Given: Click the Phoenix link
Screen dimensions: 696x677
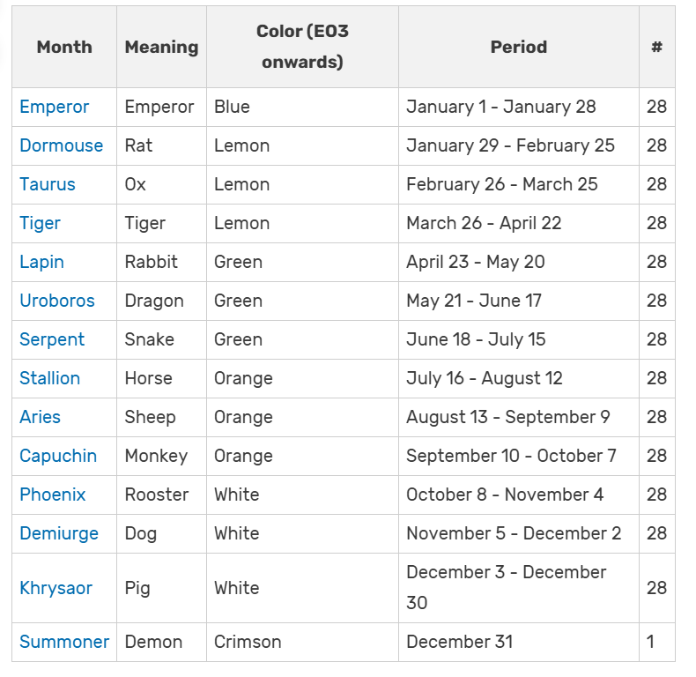Looking at the screenshot, I should [53, 495].
